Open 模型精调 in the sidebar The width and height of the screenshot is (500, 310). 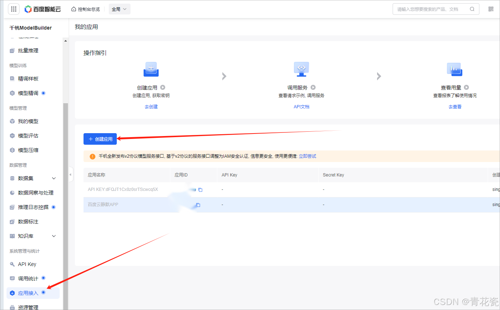pyautogui.click(x=28, y=93)
